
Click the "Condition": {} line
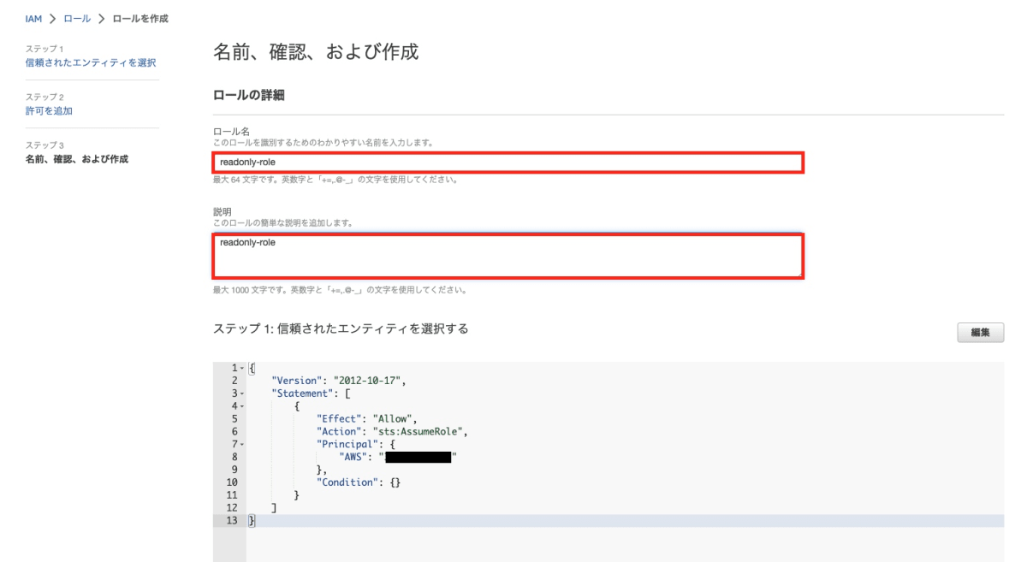[359, 483]
